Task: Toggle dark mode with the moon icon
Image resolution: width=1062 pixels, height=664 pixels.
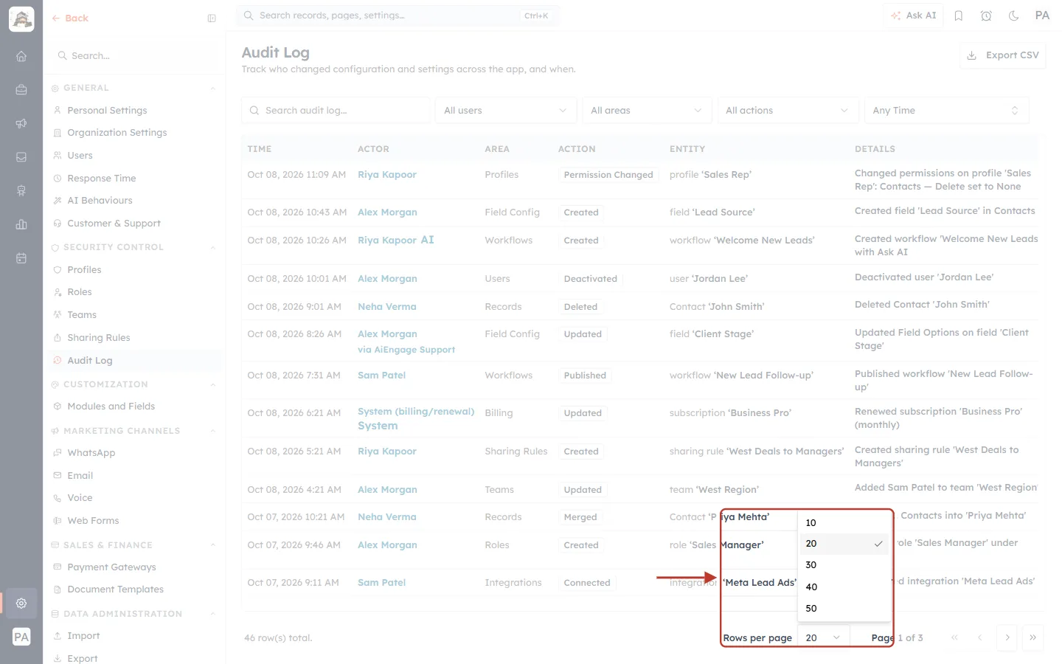Action: 1014,15
